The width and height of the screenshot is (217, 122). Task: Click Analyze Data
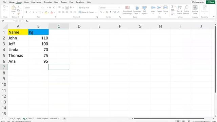point(195,10)
